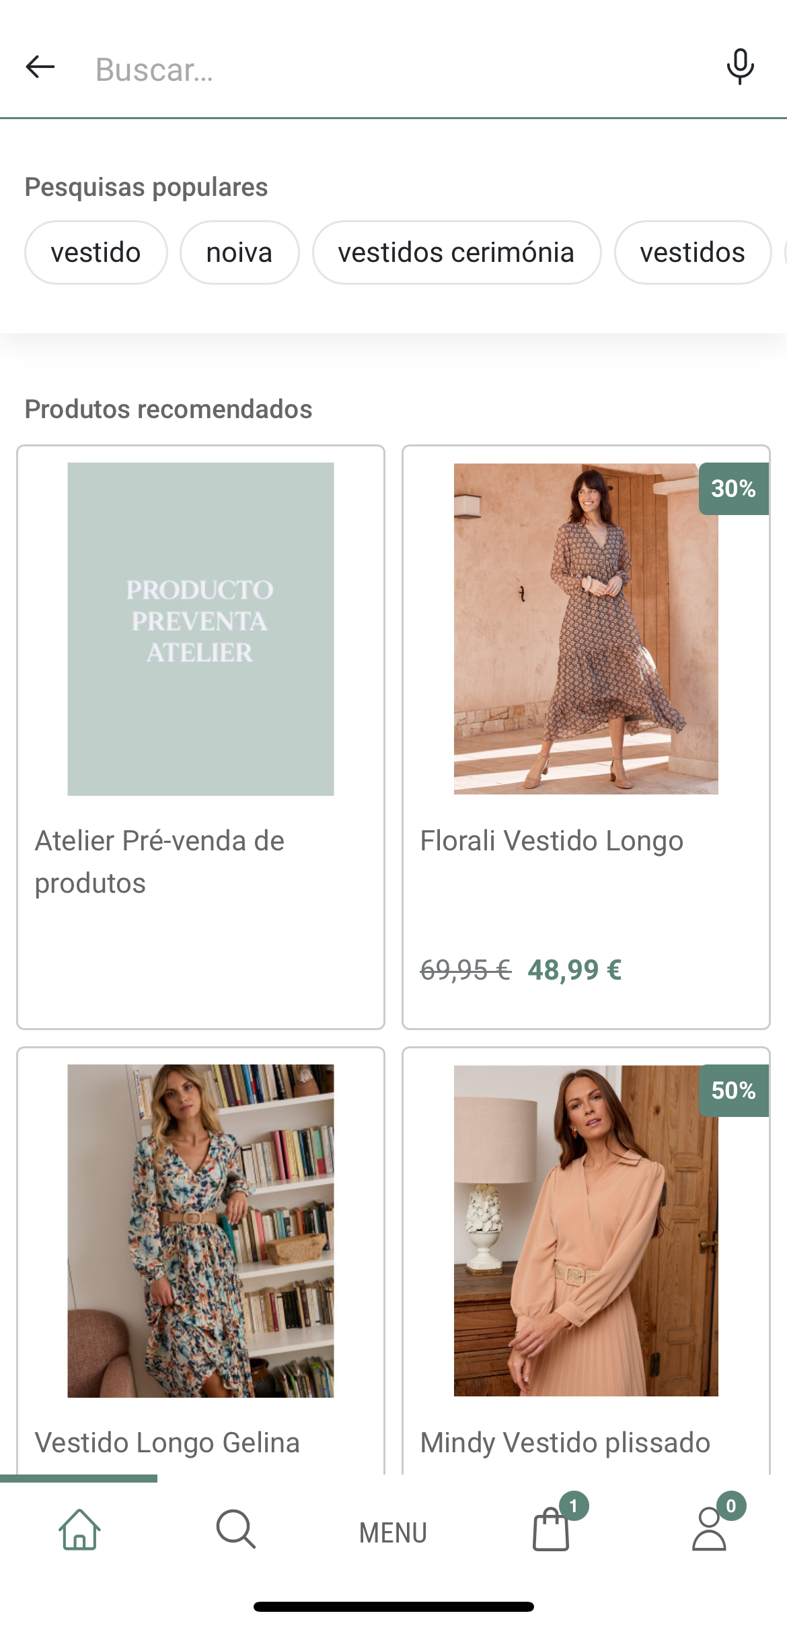Focus the Buscar search field

pyautogui.click(x=397, y=69)
